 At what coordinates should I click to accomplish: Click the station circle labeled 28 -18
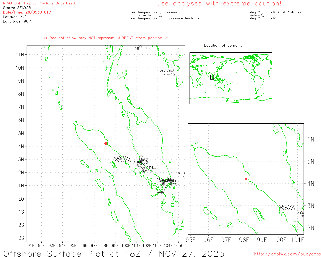140,47
